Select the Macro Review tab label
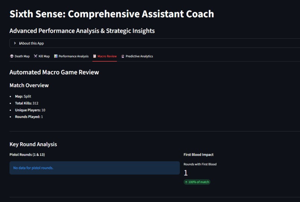This screenshot has height=202, width=300. [x=107, y=56]
